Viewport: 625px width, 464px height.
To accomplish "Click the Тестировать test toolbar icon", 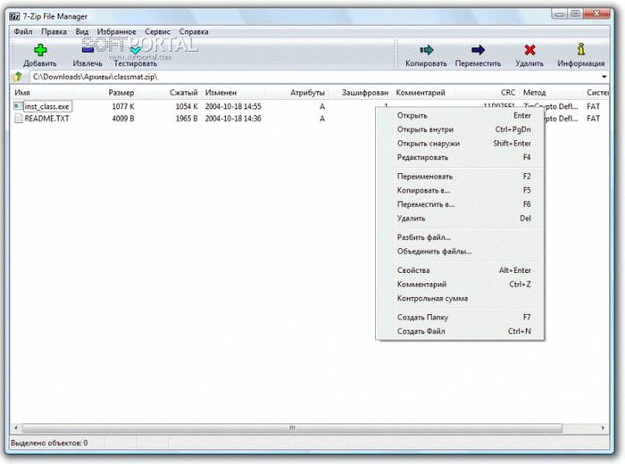I will (x=135, y=50).
